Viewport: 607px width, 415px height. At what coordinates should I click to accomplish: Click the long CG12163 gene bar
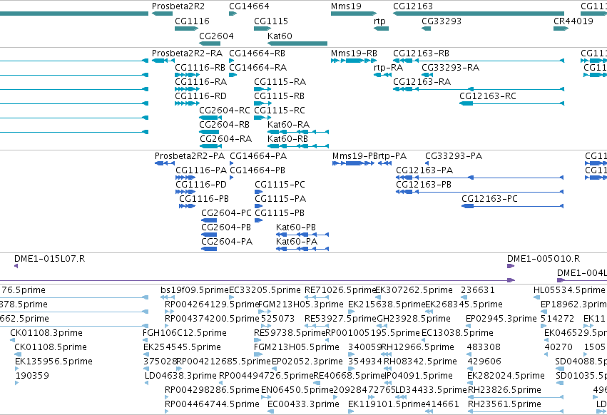click(x=479, y=14)
